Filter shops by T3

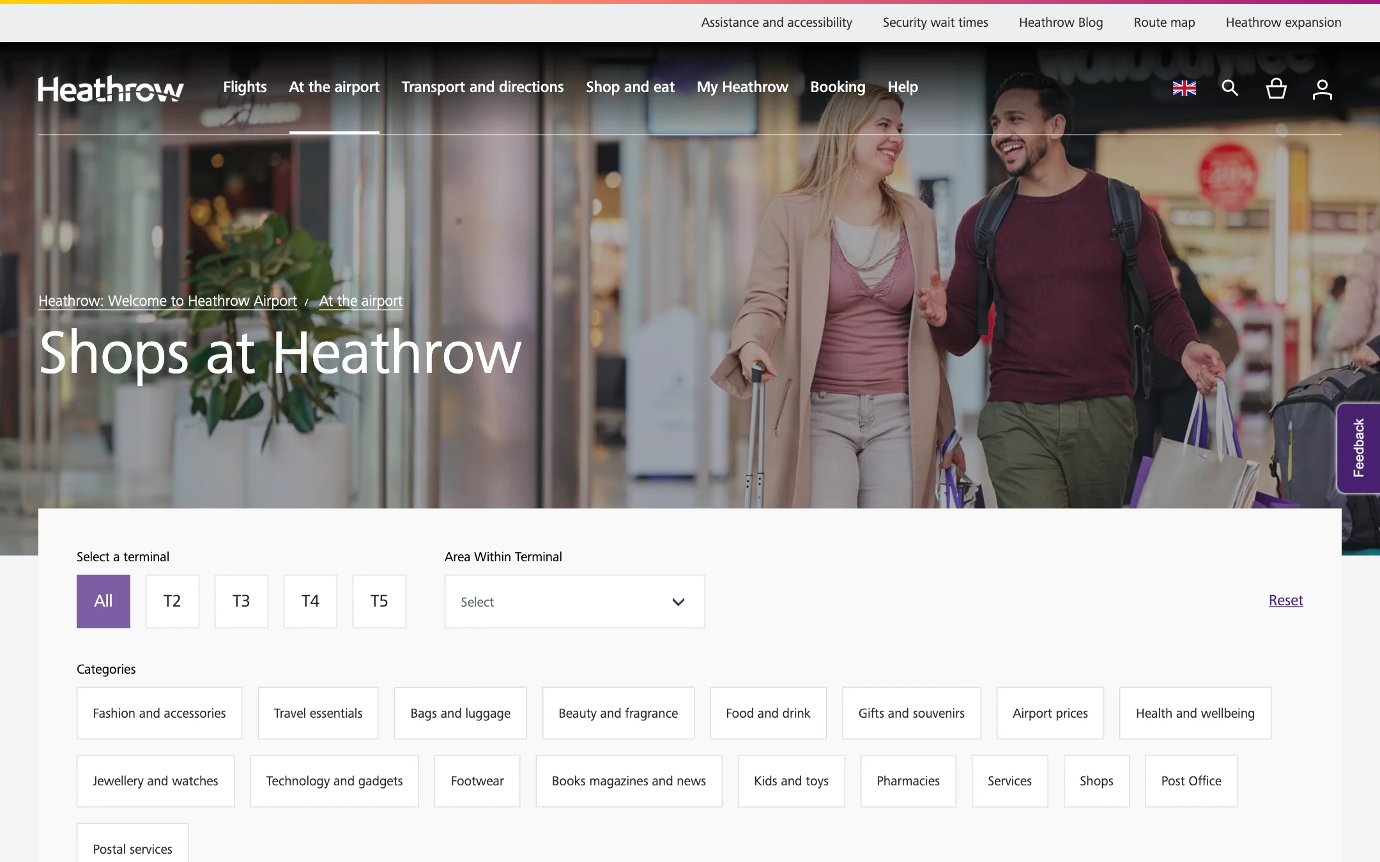241,601
